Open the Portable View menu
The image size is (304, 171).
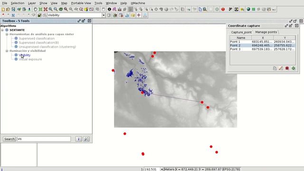coord(81,3)
